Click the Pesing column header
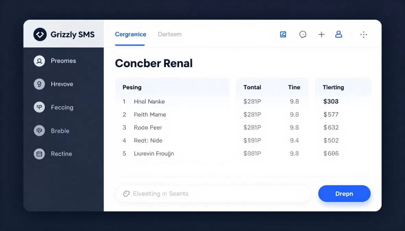The width and height of the screenshot is (405, 231). 132,87
